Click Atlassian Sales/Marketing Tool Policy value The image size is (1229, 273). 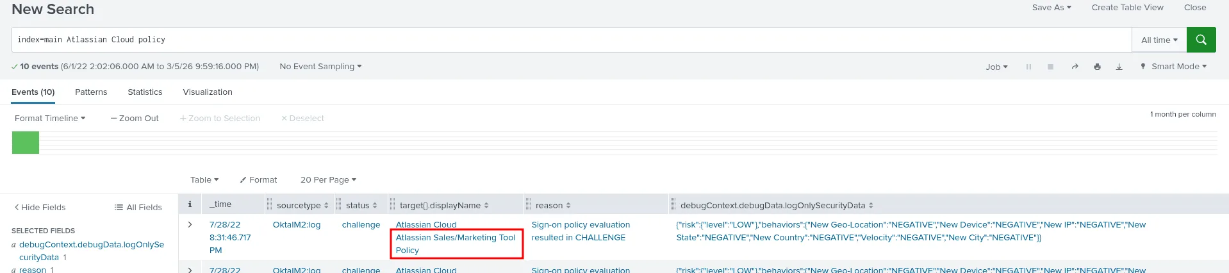click(456, 244)
